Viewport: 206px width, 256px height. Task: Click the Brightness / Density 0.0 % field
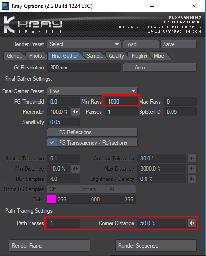[x=162, y=179]
